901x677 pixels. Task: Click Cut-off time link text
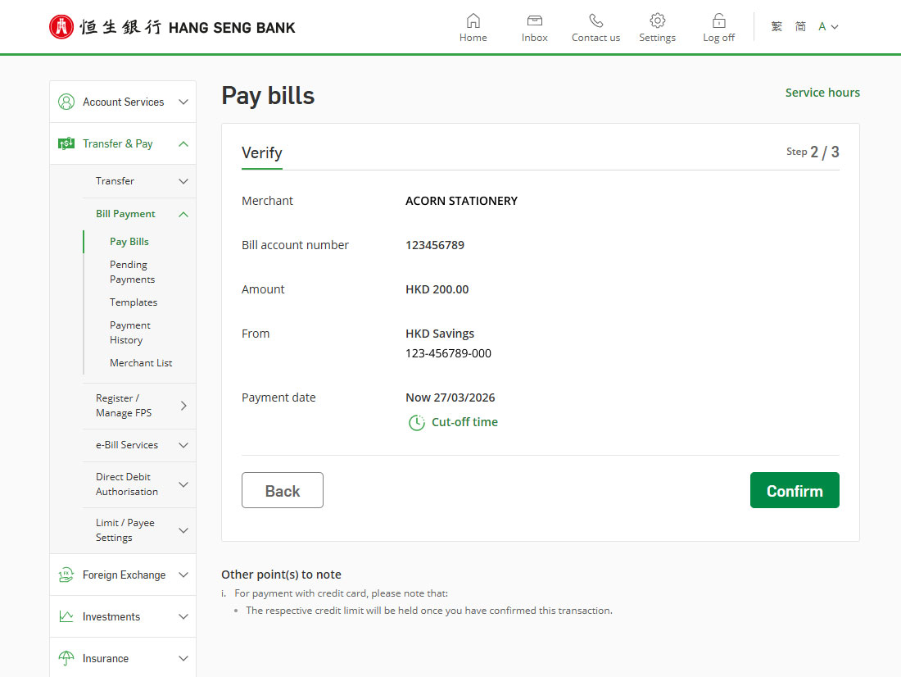point(465,421)
